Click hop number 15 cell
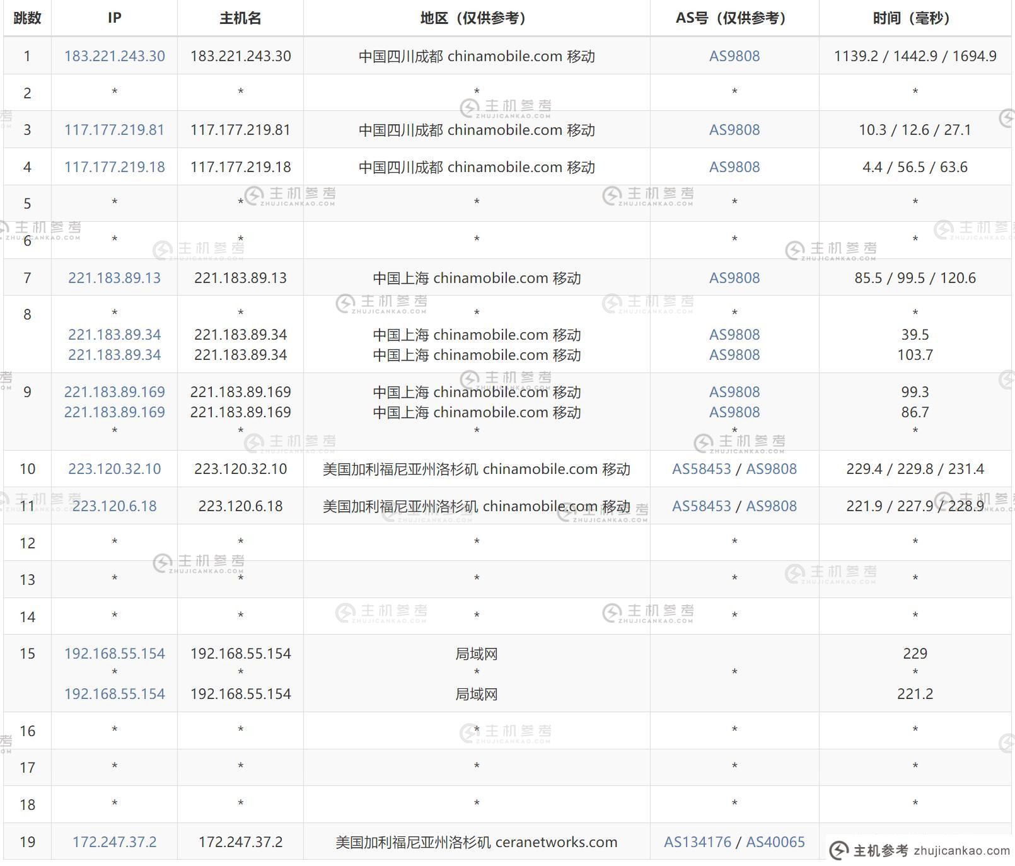This screenshot has height=866, width=1015. tap(27, 673)
